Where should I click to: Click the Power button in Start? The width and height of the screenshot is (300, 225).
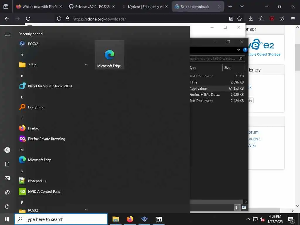(x=7, y=206)
